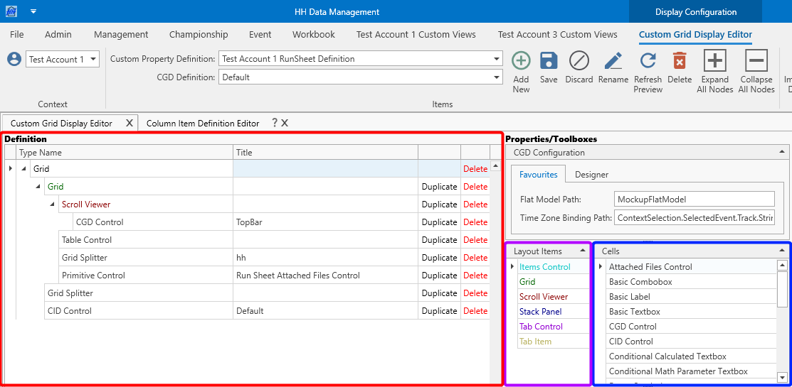792x387 pixels.
Task: Select Scroll Viewer in Layout Items list
Action: pyautogui.click(x=553, y=296)
